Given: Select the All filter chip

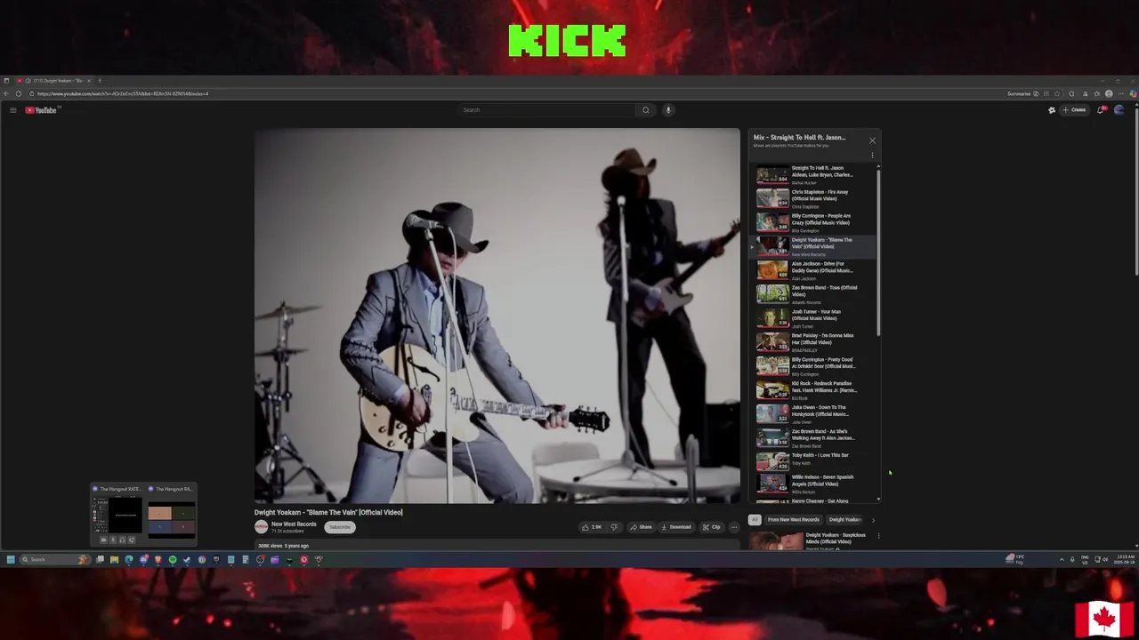Looking at the screenshot, I should (755, 520).
